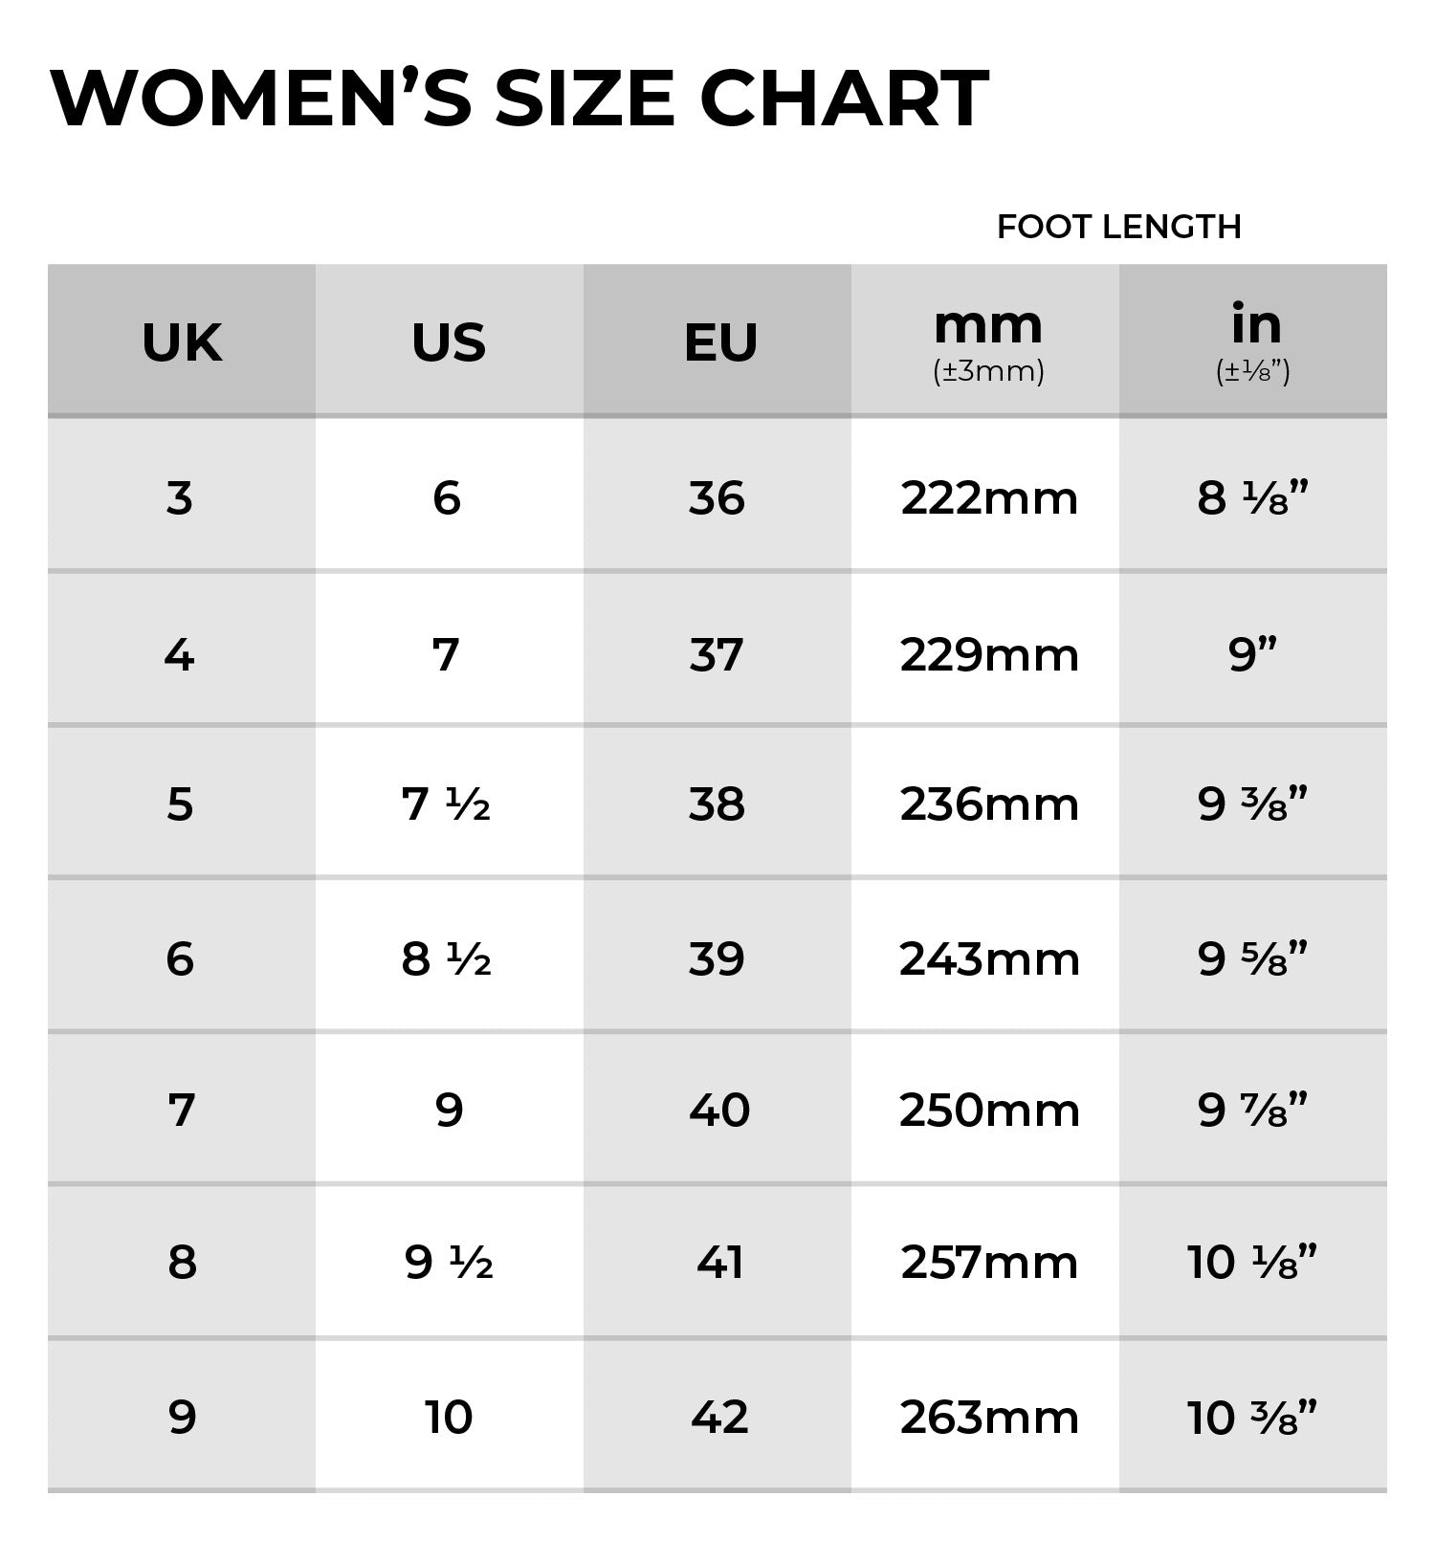The width and height of the screenshot is (1435, 1541).
Task: Click the 10 ⅜" inch cell
Action: click(1252, 1417)
